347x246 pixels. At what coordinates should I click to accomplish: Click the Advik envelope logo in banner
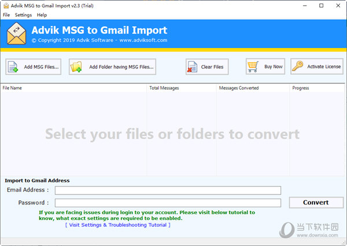(17, 33)
